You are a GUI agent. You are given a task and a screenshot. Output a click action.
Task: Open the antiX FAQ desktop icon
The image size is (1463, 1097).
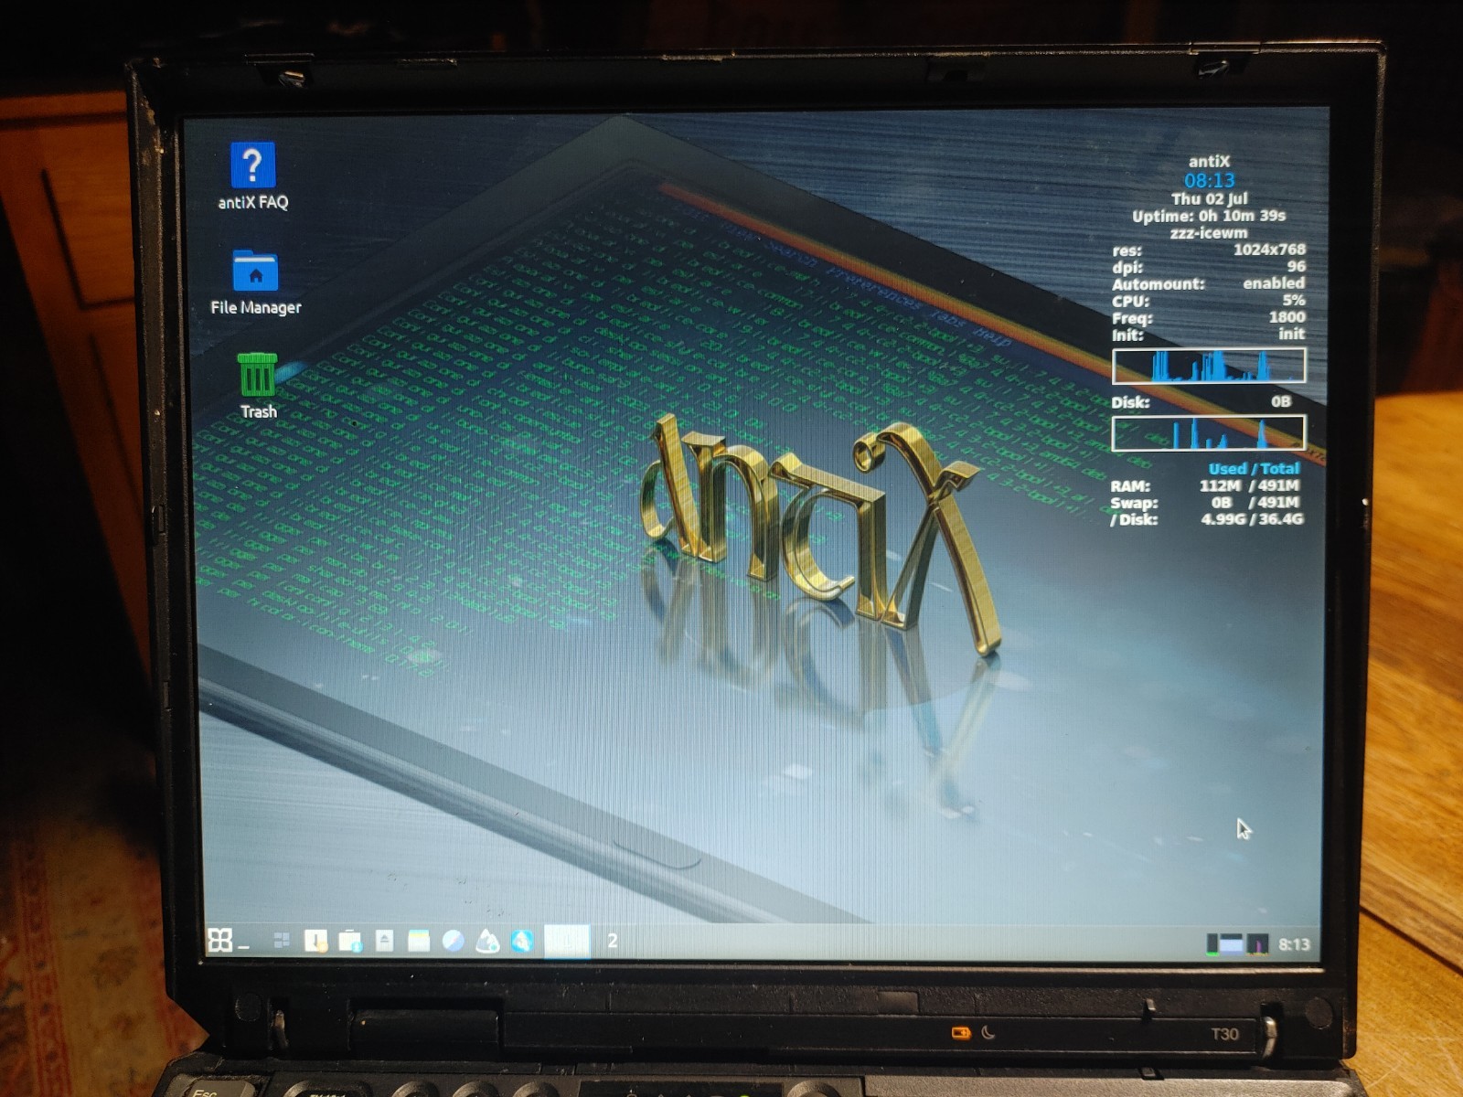coord(252,177)
